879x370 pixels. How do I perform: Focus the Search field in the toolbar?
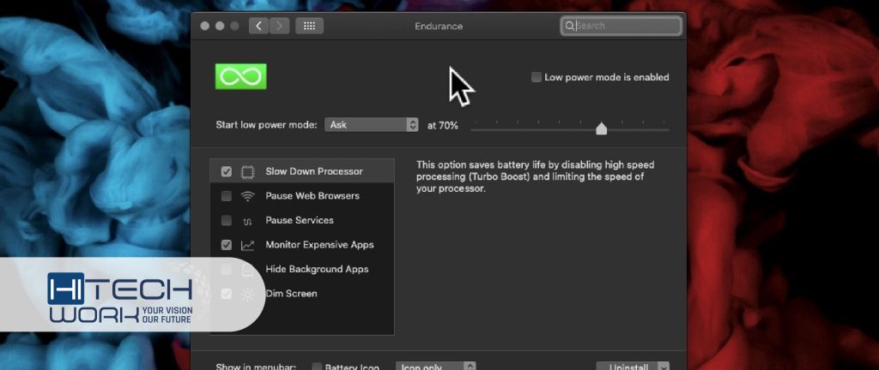(621, 26)
